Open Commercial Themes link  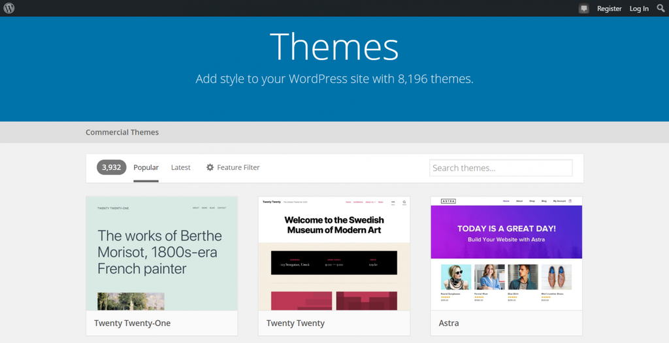[x=122, y=132]
